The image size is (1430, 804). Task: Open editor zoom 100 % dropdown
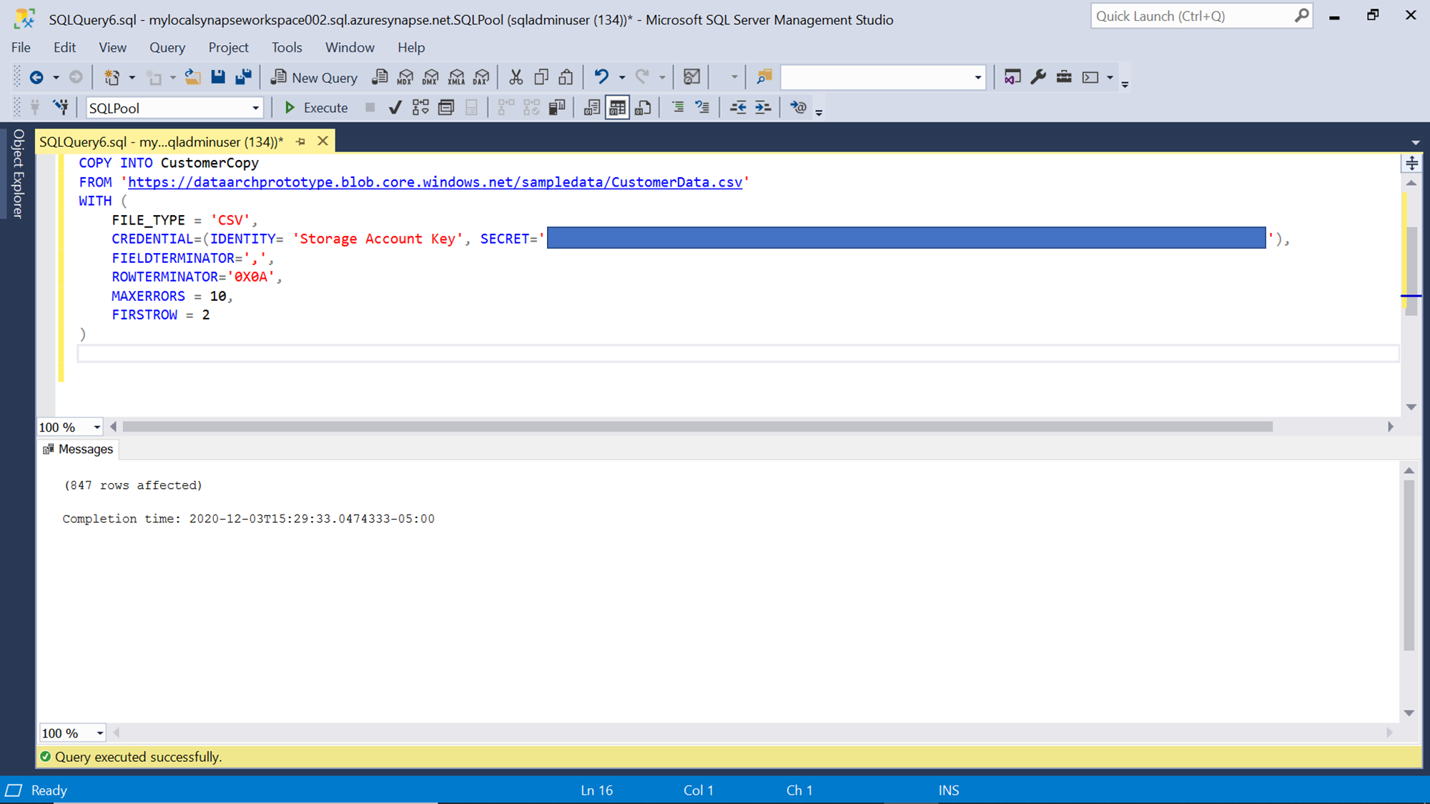[x=97, y=427]
